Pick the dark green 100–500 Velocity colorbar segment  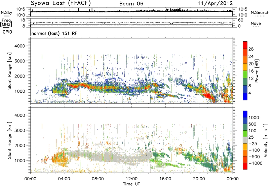click(245, 127)
